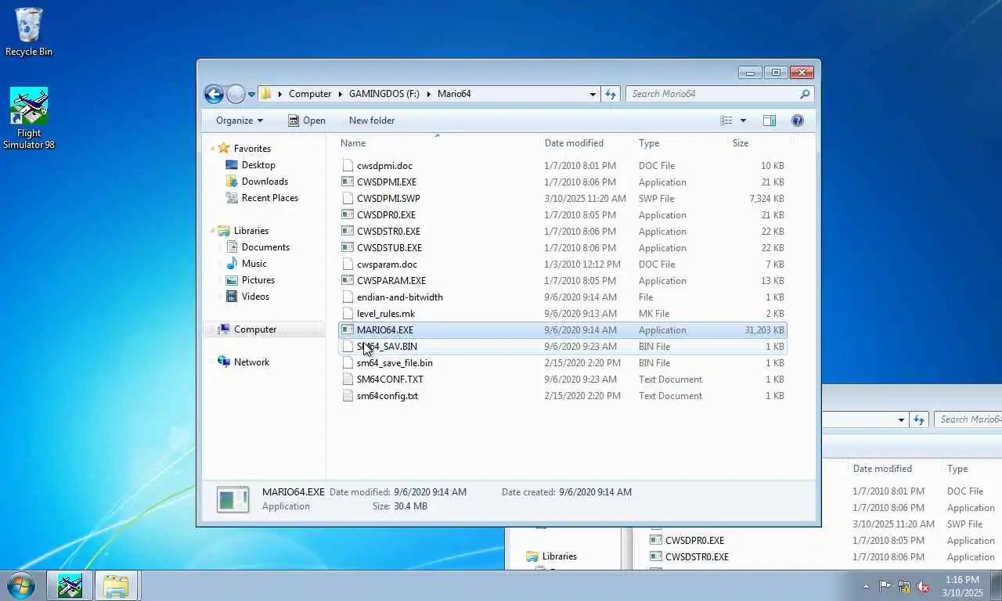This screenshot has height=601, width=1002.
Task: Select the Music library
Action: click(x=254, y=264)
